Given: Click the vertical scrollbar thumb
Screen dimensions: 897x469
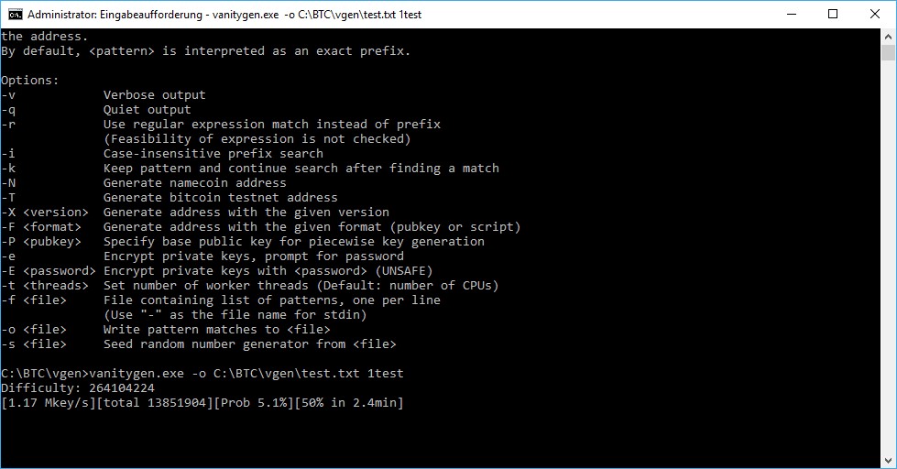Looking at the screenshot, I should coord(888,52).
